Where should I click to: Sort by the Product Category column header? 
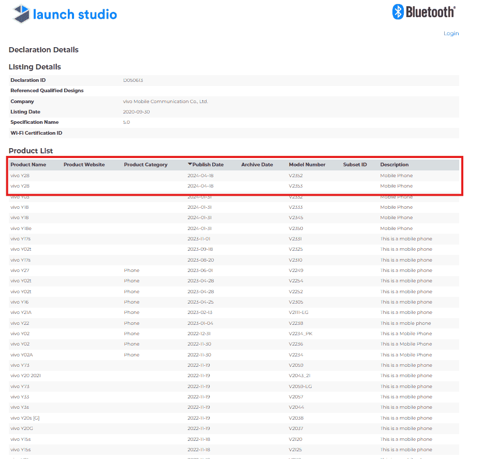click(145, 165)
